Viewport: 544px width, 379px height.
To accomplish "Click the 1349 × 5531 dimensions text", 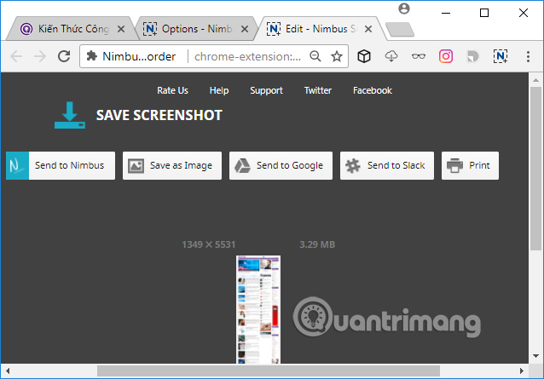I will (x=209, y=244).
